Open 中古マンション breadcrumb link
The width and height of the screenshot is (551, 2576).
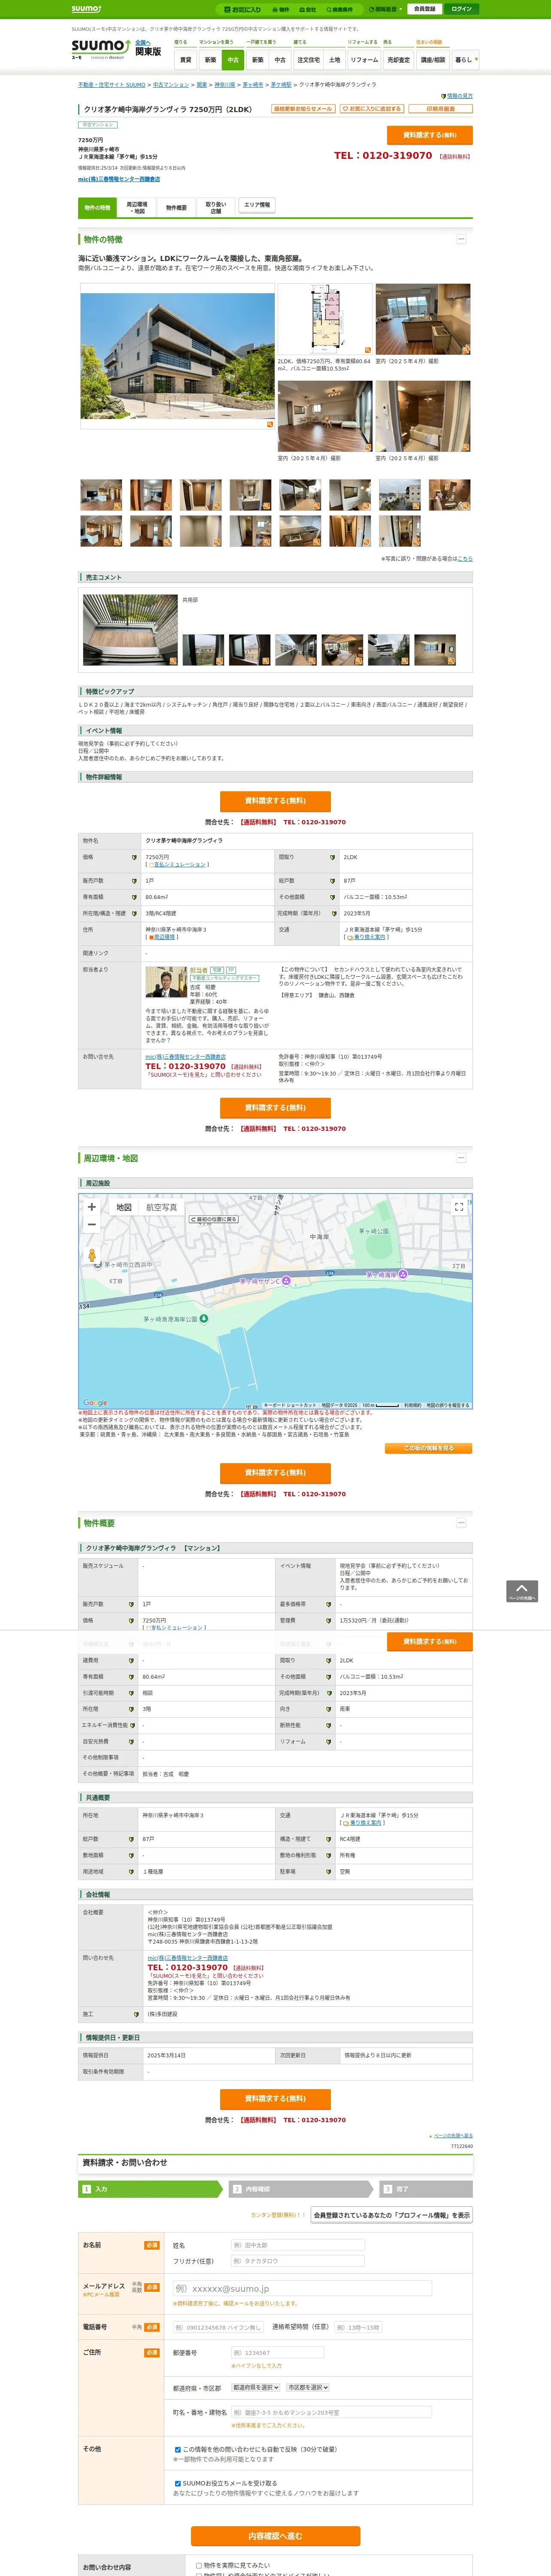[x=171, y=85]
